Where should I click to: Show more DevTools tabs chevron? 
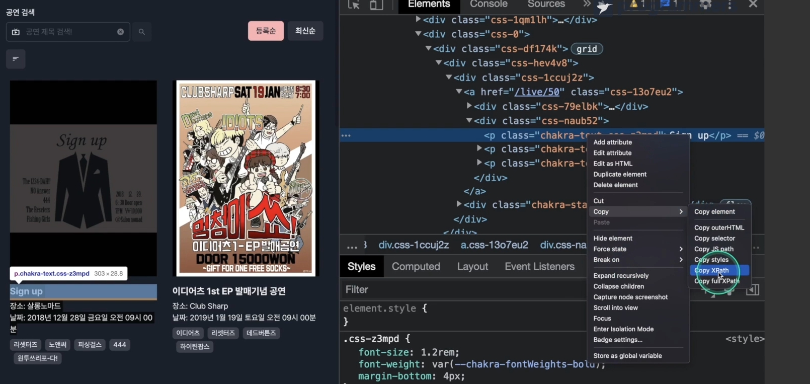tap(587, 4)
